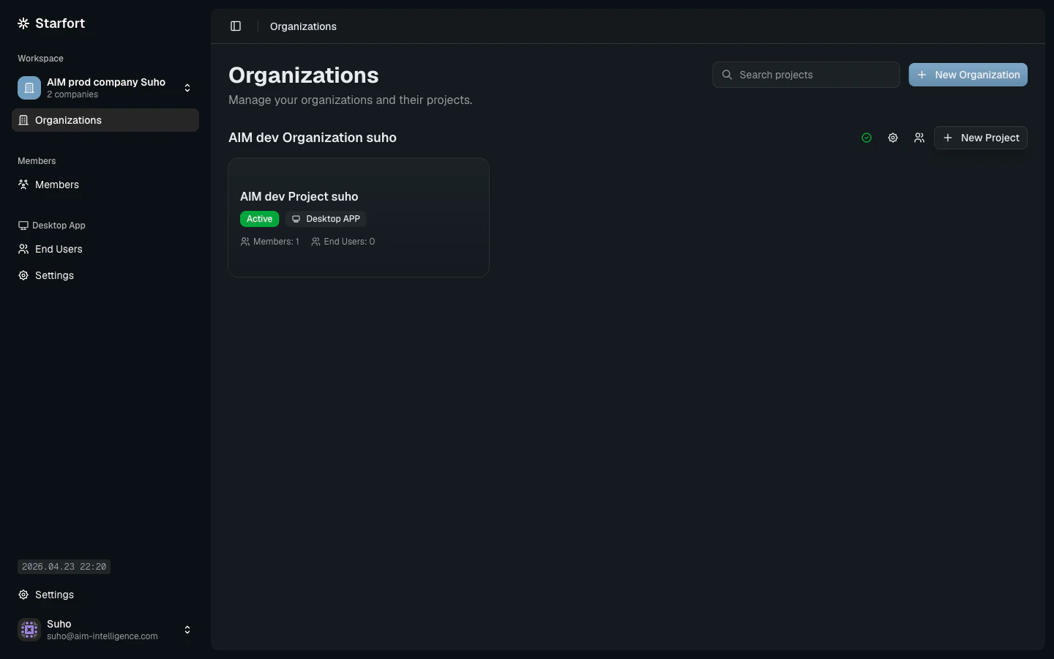
Task: Click the AIM prod company building avatar
Action: pyautogui.click(x=29, y=88)
